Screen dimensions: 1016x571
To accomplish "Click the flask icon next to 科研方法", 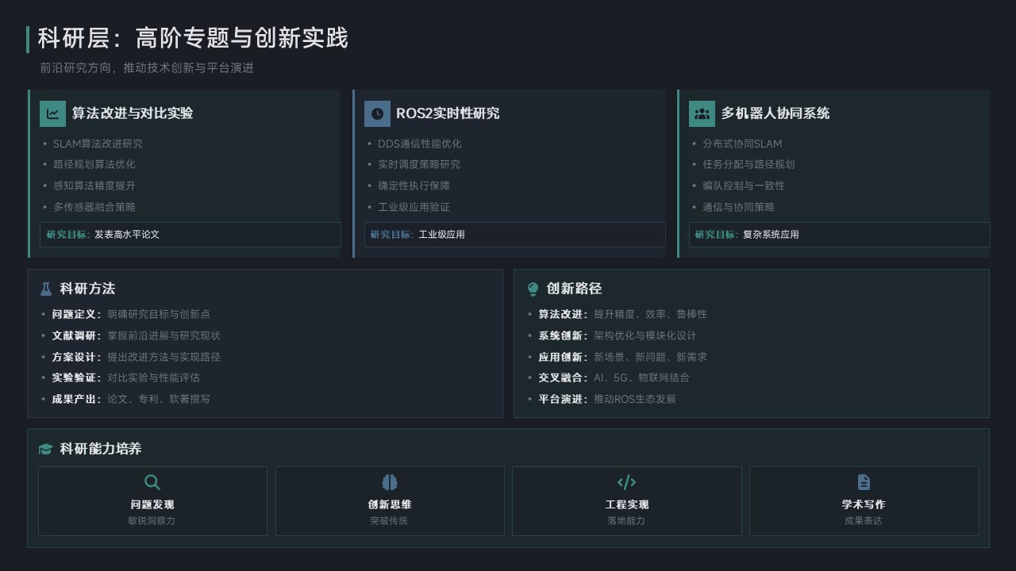I will (x=46, y=289).
